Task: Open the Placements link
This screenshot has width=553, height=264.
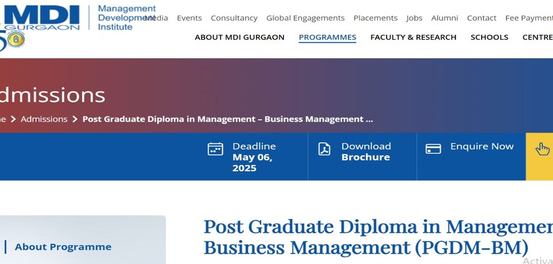Action: 375,18
